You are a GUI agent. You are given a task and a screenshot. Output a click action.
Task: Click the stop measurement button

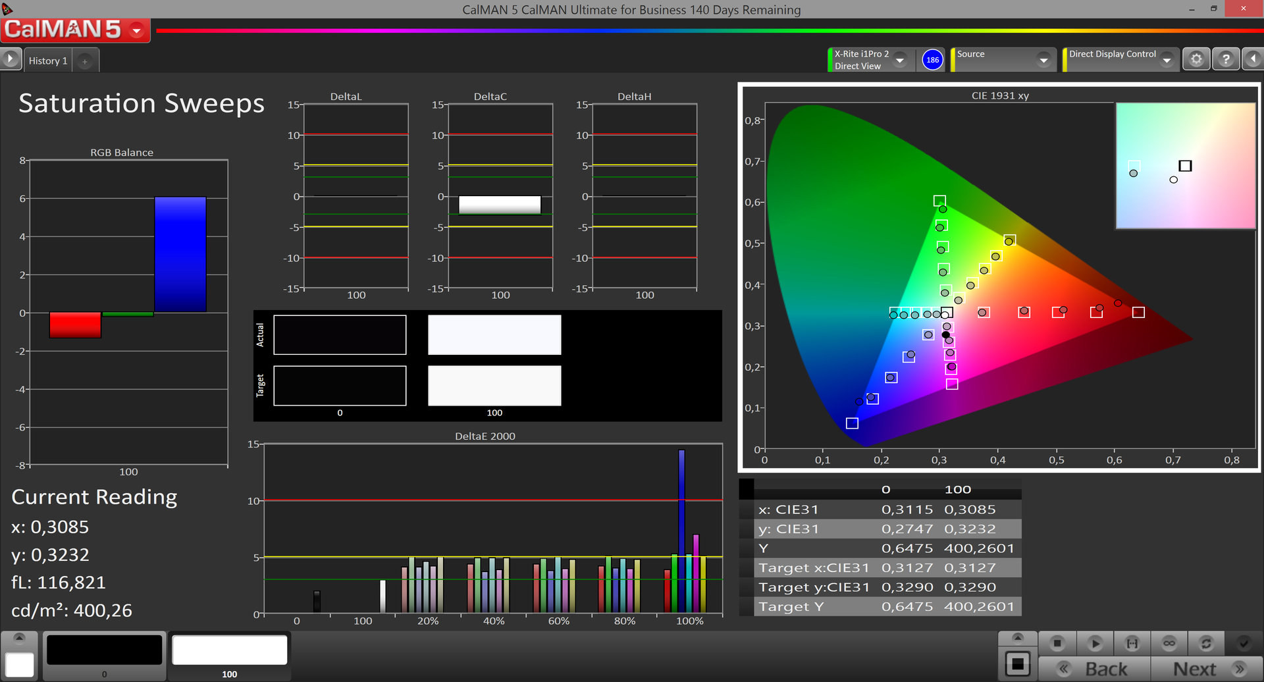click(x=1057, y=643)
